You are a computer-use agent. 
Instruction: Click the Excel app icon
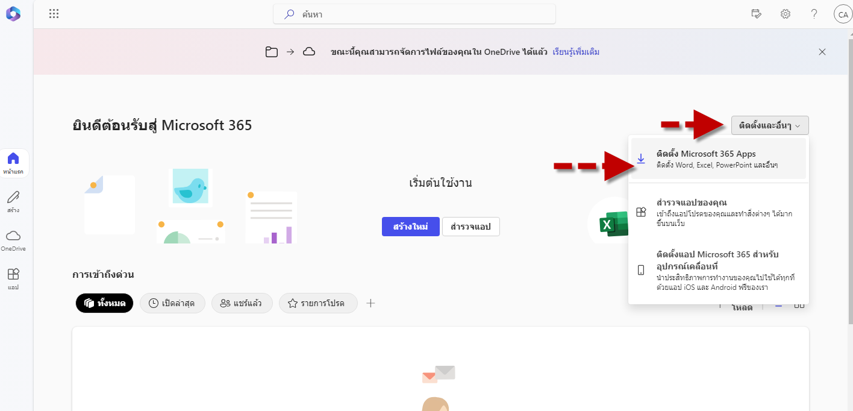pyautogui.click(x=613, y=224)
